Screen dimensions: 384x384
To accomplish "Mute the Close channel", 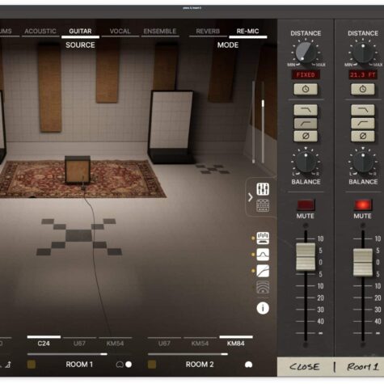I will (306, 205).
